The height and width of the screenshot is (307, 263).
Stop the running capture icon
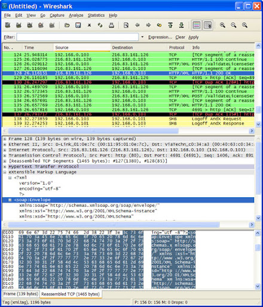tap(41, 25)
